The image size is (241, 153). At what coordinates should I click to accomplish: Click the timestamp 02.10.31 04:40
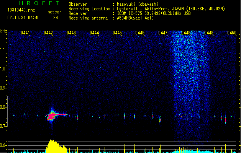(23, 18)
